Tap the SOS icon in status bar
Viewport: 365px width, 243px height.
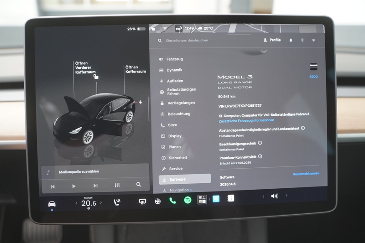coord(178,29)
